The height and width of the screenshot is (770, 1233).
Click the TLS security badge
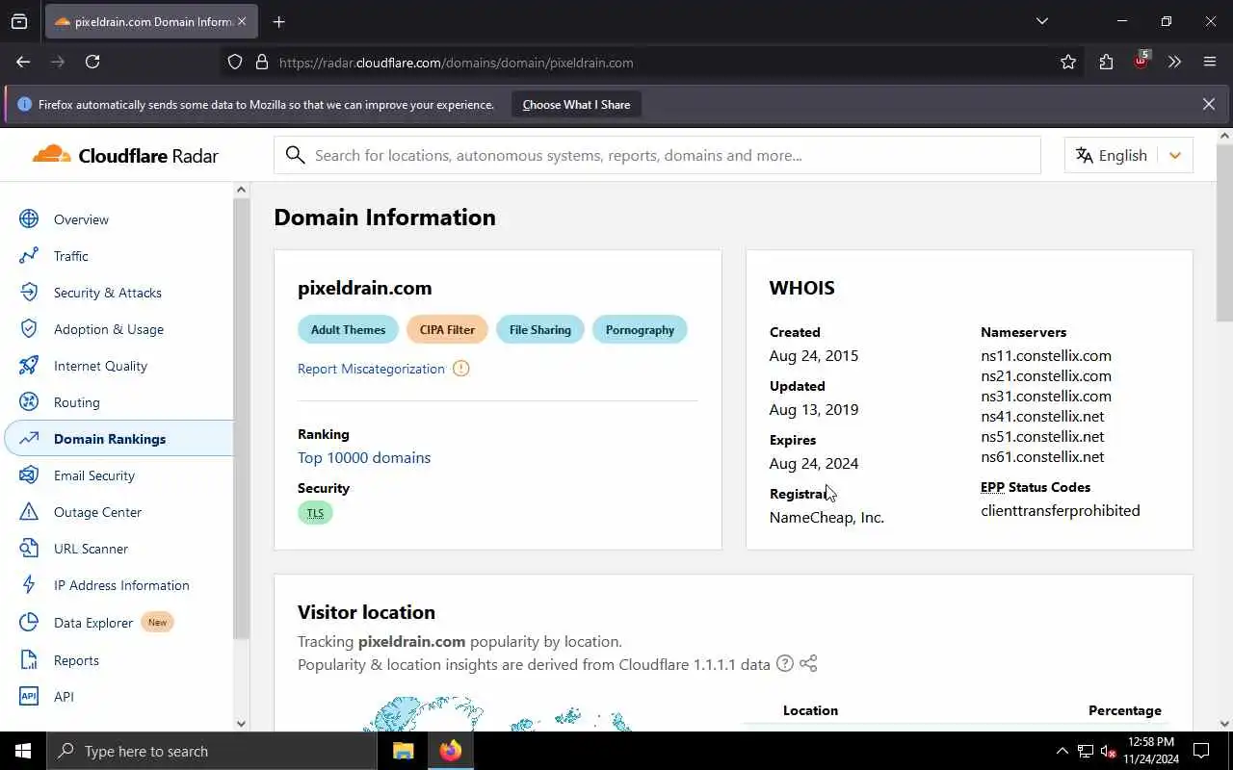point(315,513)
